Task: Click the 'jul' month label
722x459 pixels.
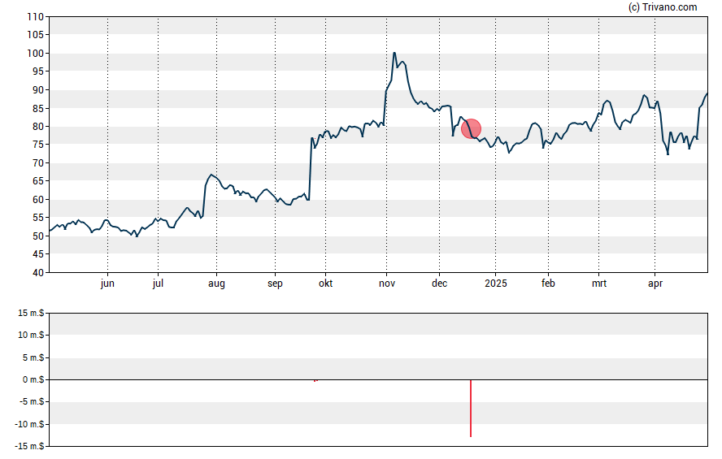Action: [158, 284]
